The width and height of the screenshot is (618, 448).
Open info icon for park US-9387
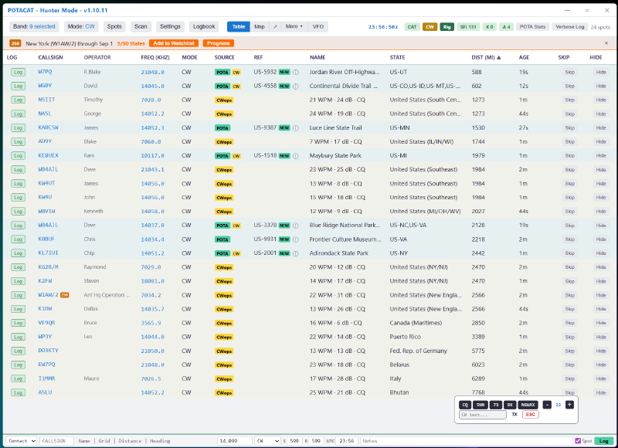[296, 127]
